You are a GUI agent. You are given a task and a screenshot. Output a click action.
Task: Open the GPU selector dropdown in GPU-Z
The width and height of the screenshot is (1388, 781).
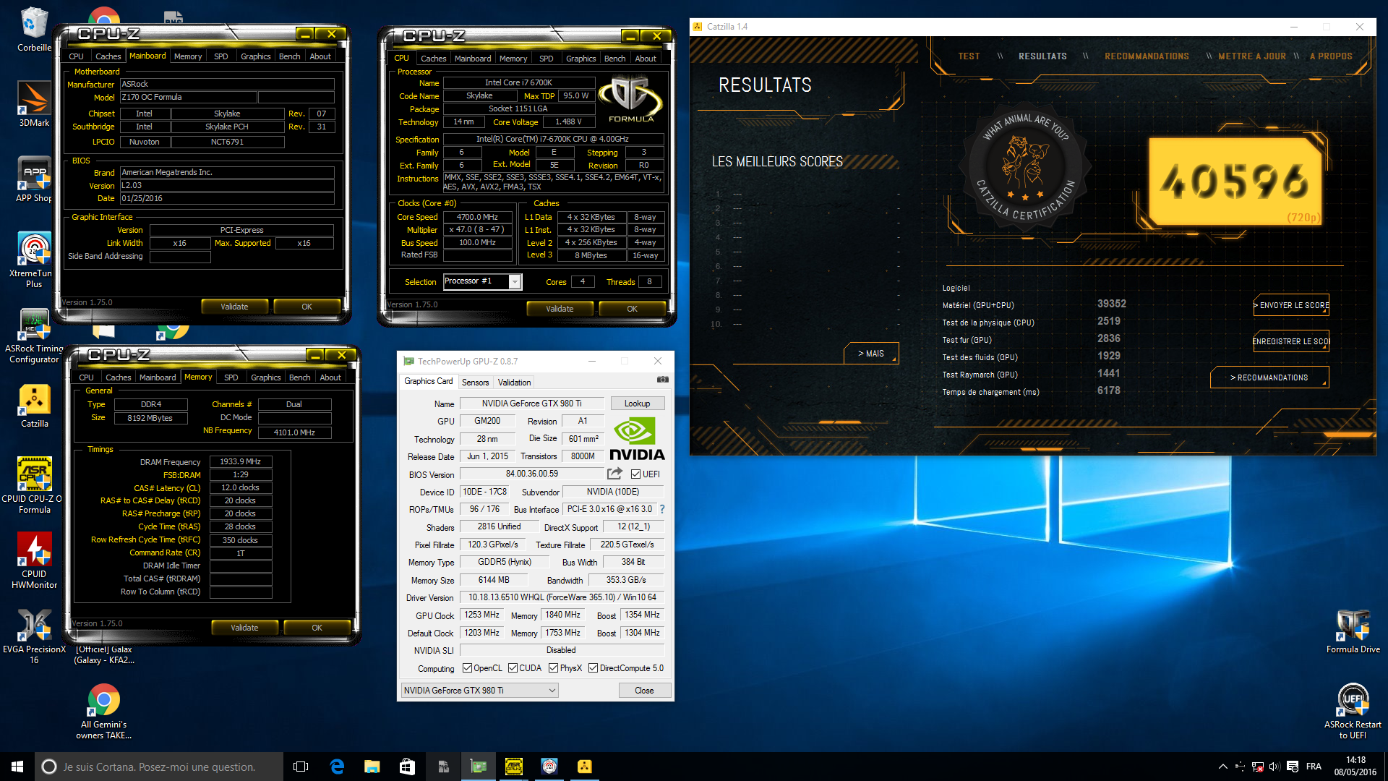click(x=480, y=691)
